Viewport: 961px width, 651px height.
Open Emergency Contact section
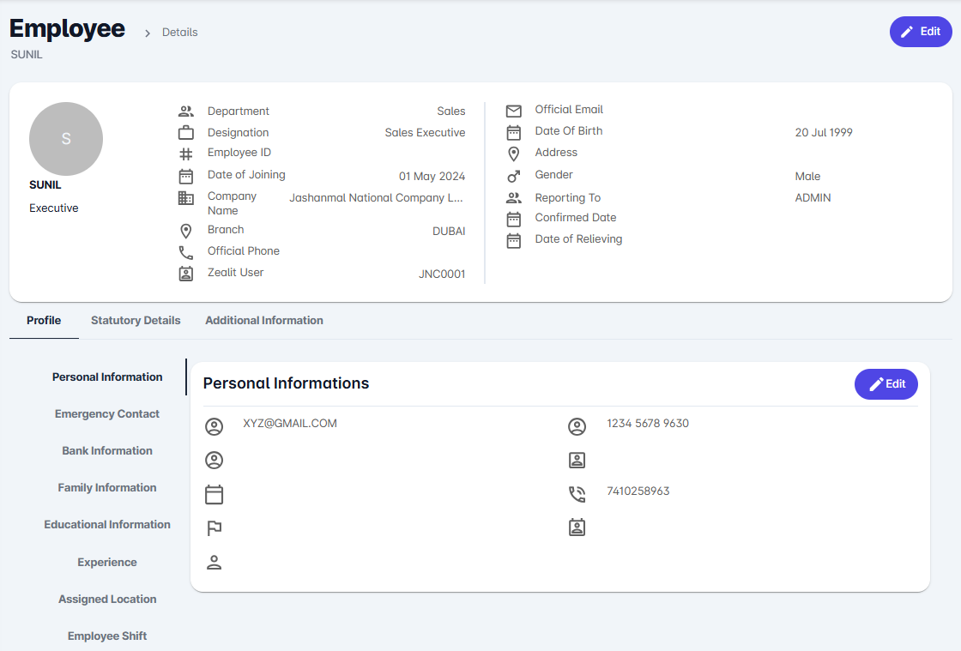click(x=107, y=414)
